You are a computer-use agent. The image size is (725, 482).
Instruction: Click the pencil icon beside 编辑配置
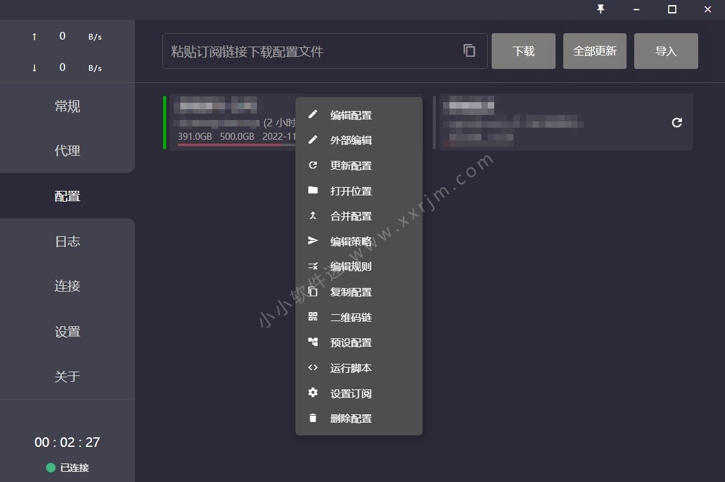coord(313,114)
